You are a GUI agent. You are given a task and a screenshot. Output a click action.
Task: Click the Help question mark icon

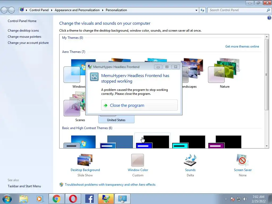click(269, 18)
